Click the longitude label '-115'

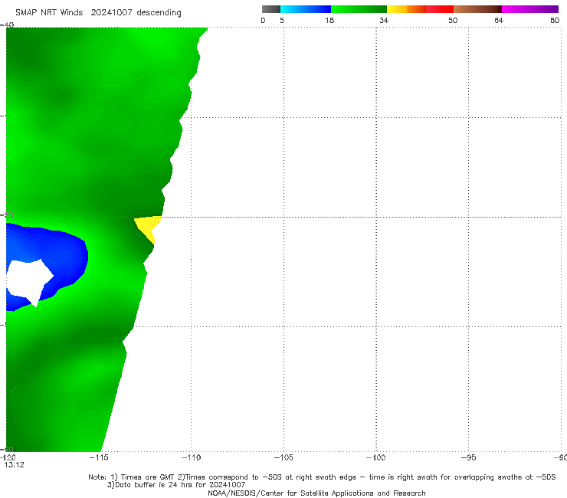pyautogui.click(x=99, y=457)
